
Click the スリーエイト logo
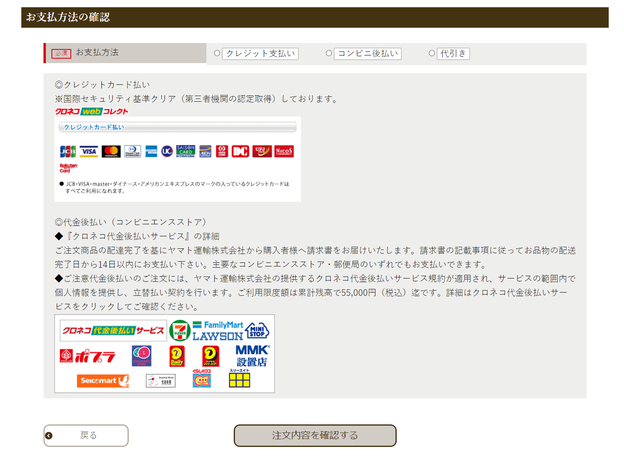tap(239, 378)
